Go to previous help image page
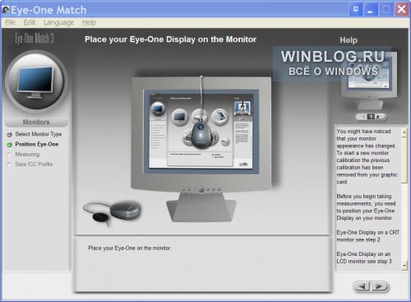 click(x=363, y=117)
